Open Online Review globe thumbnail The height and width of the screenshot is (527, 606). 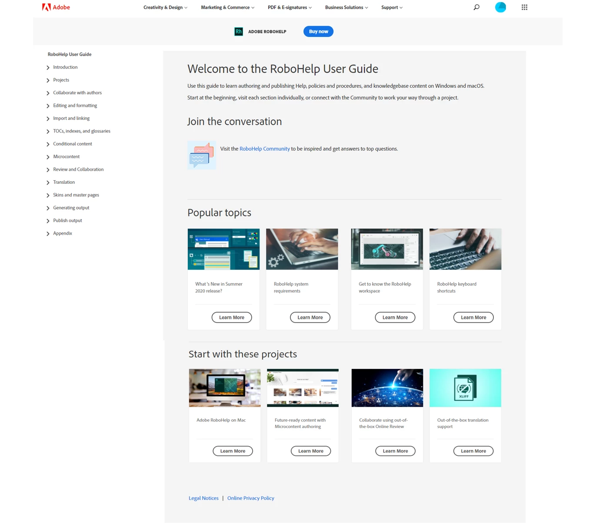(x=387, y=388)
